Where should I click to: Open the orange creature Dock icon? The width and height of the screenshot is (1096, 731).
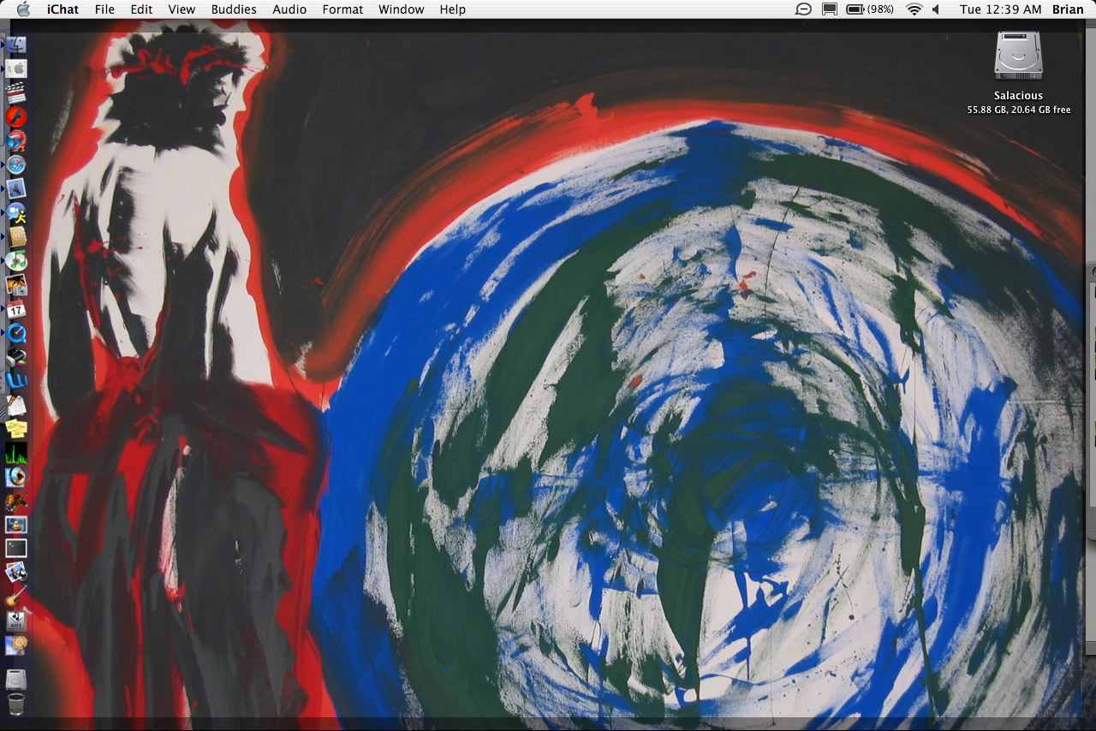16,501
